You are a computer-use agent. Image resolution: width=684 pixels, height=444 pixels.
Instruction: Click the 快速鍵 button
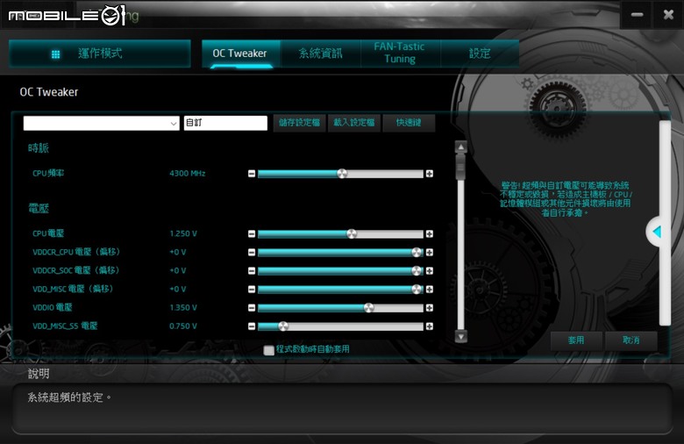409,123
